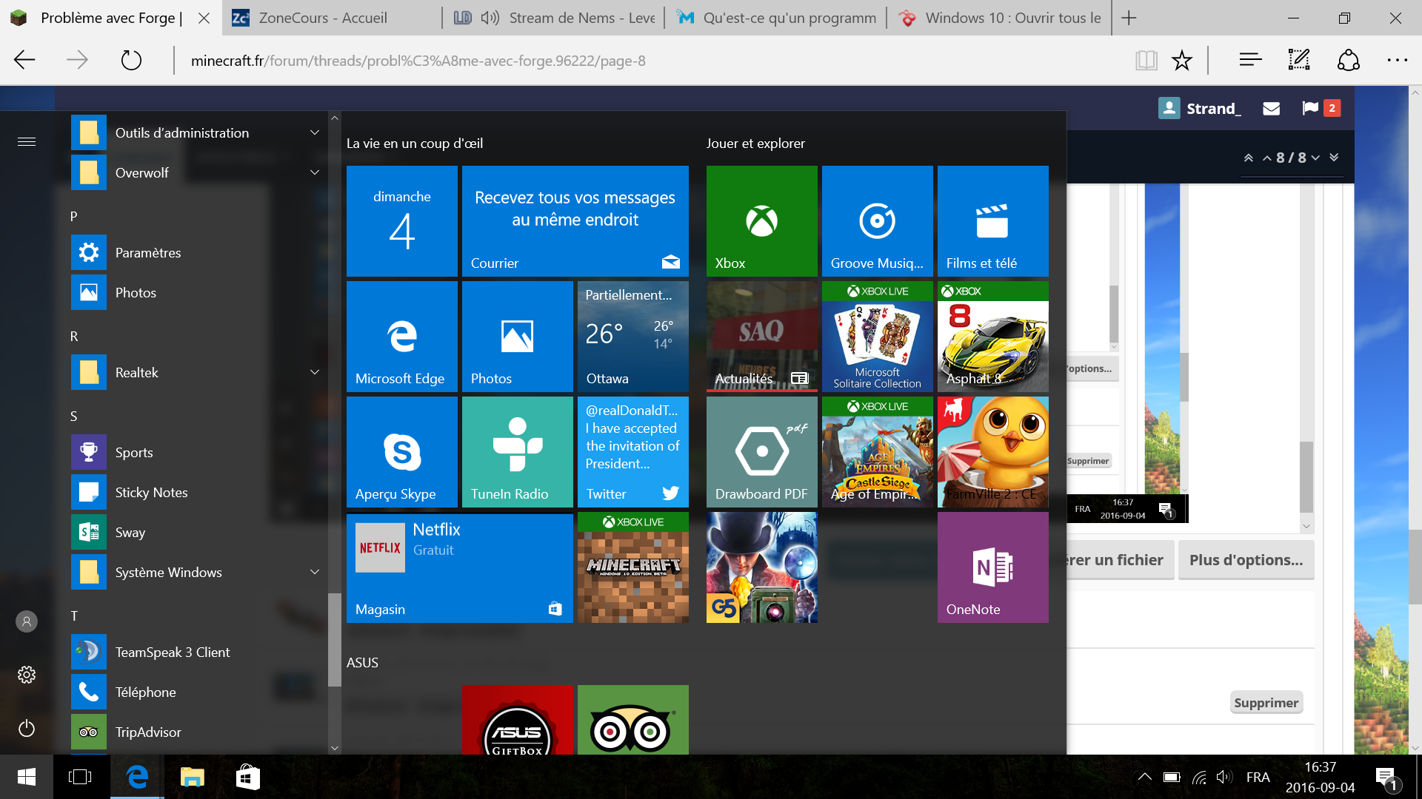This screenshot has width=1422, height=799.
Task: Open the Twitter live tile
Action: tap(632, 451)
